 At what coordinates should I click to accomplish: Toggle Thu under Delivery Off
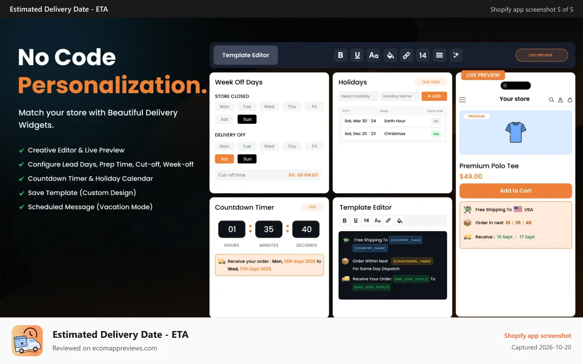[292, 146]
